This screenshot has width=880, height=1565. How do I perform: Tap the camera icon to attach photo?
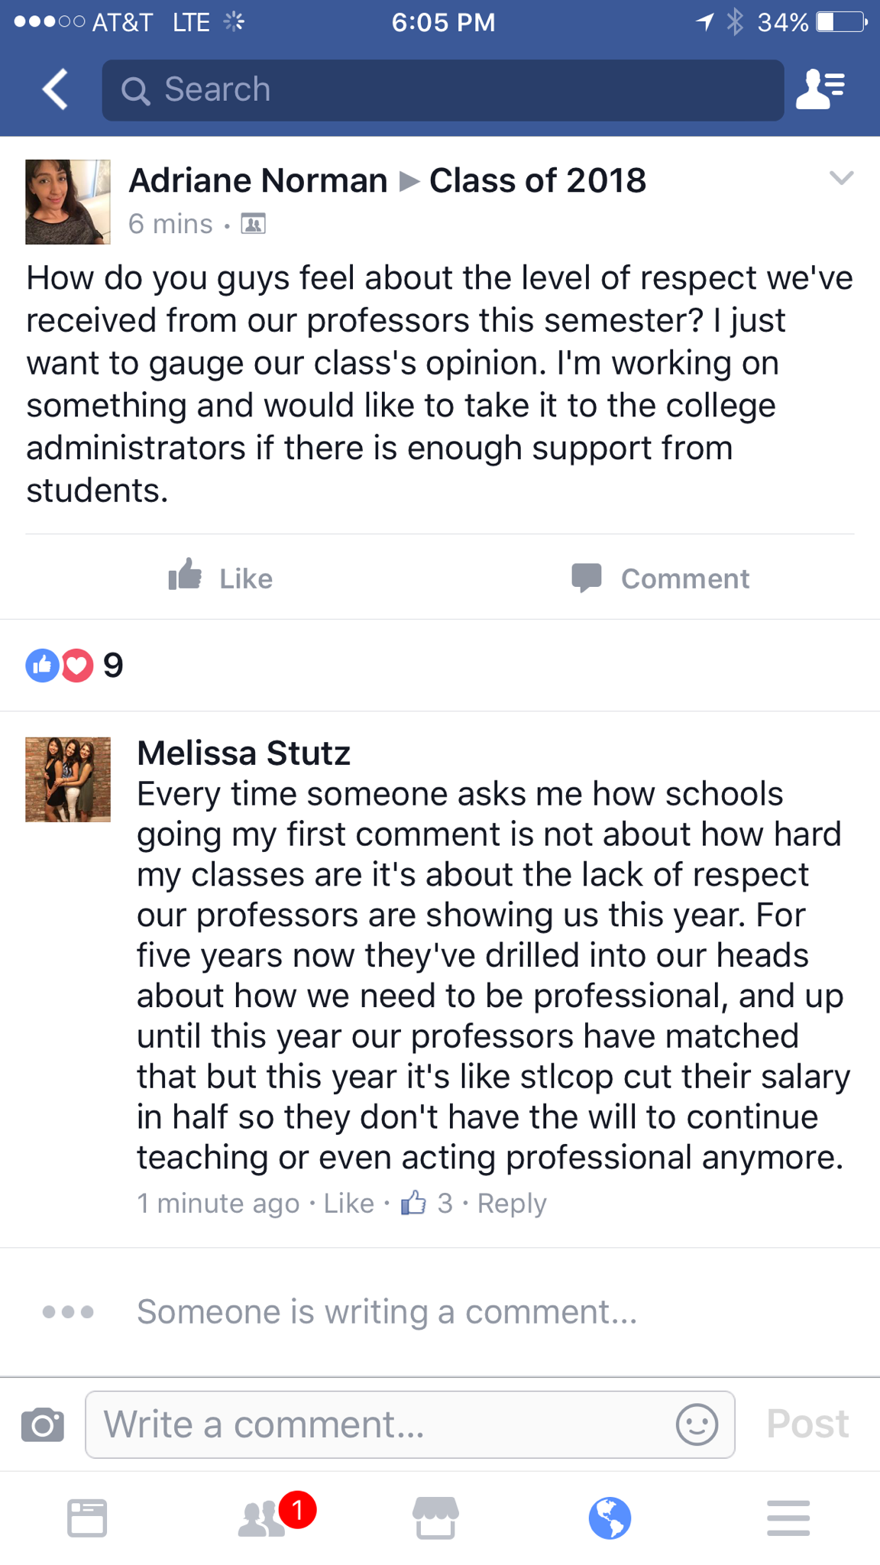(43, 1425)
